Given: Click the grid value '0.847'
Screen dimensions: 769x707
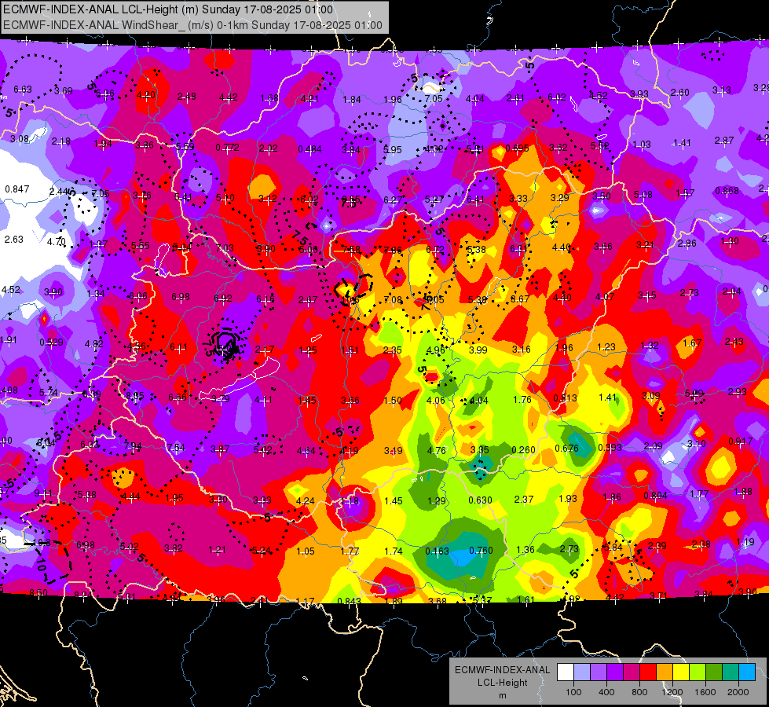Looking at the screenshot, I should tap(17, 189).
